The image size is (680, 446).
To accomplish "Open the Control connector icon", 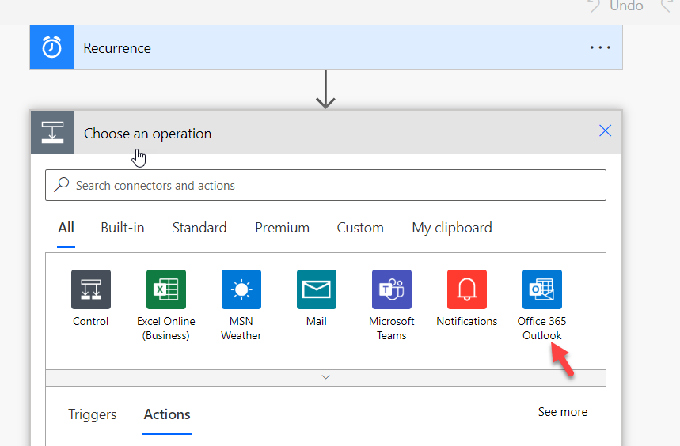I will [90, 289].
